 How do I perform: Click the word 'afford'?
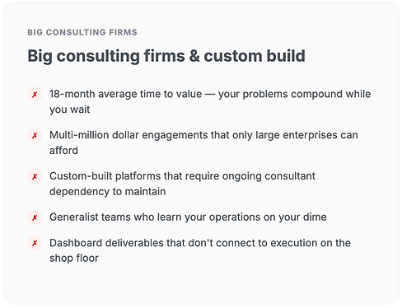pyautogui.click(x=63, y=151)
